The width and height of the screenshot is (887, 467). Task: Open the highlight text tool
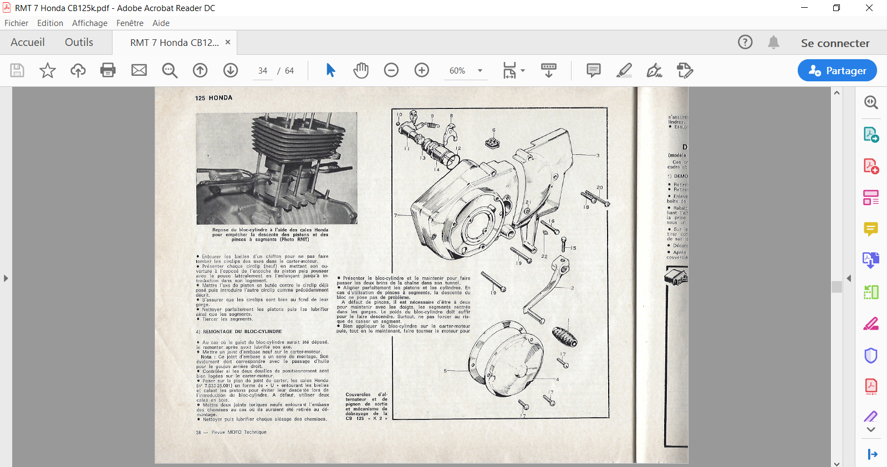[x=624, y=70]
